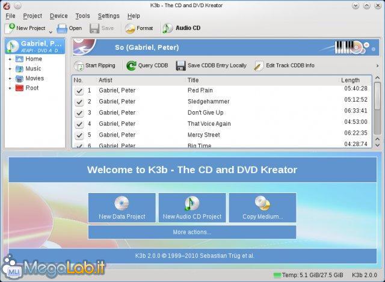The image size is (385, 282).
Task: Click the Mercy Street track title
Action: tap(204, 135)
